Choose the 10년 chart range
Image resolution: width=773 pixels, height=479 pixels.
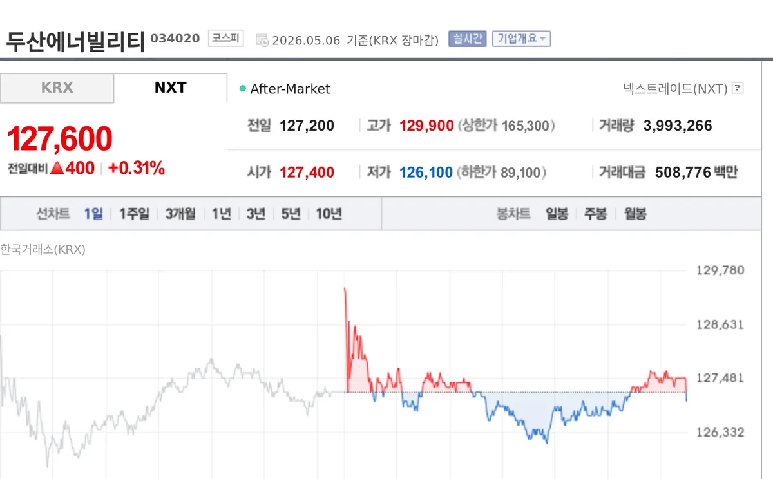click(x=329, y=214)
